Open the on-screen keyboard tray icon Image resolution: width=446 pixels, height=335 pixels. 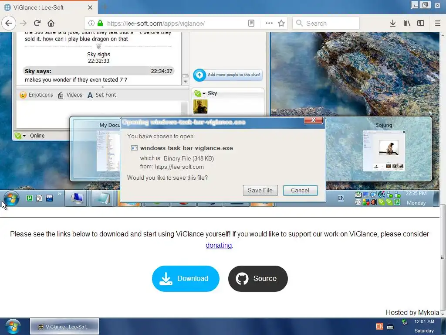[x=390, y=327]
